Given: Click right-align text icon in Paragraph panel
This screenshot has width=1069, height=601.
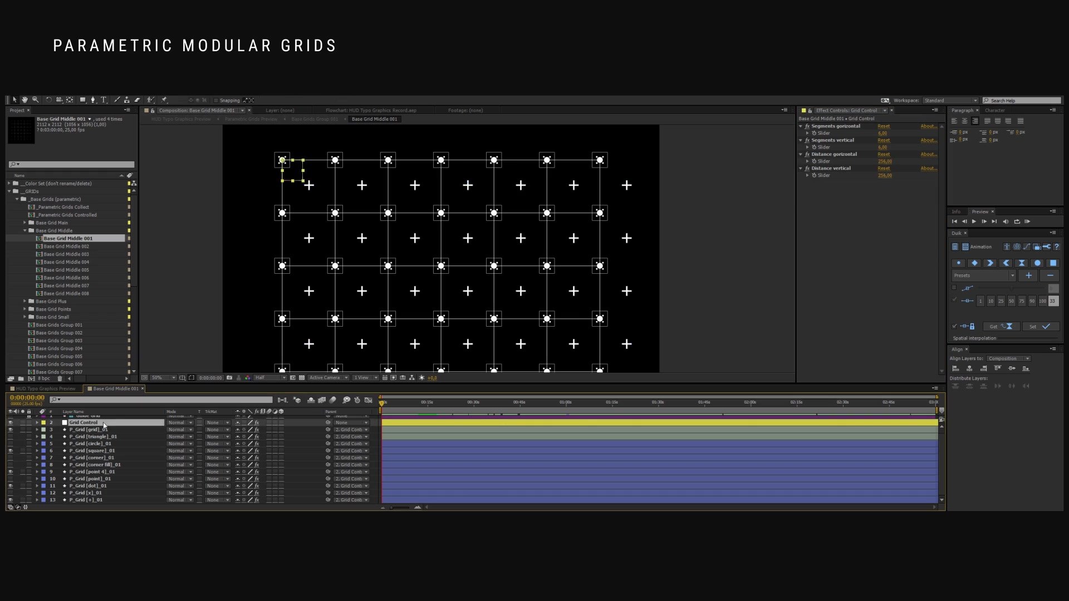Looking at the screenshot, I should (x=975, y=121).
